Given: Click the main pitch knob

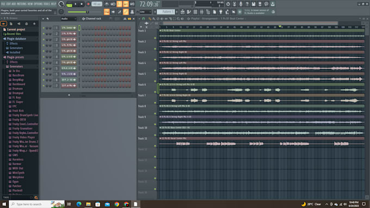Looking at the screenshot, I should 61,11.
